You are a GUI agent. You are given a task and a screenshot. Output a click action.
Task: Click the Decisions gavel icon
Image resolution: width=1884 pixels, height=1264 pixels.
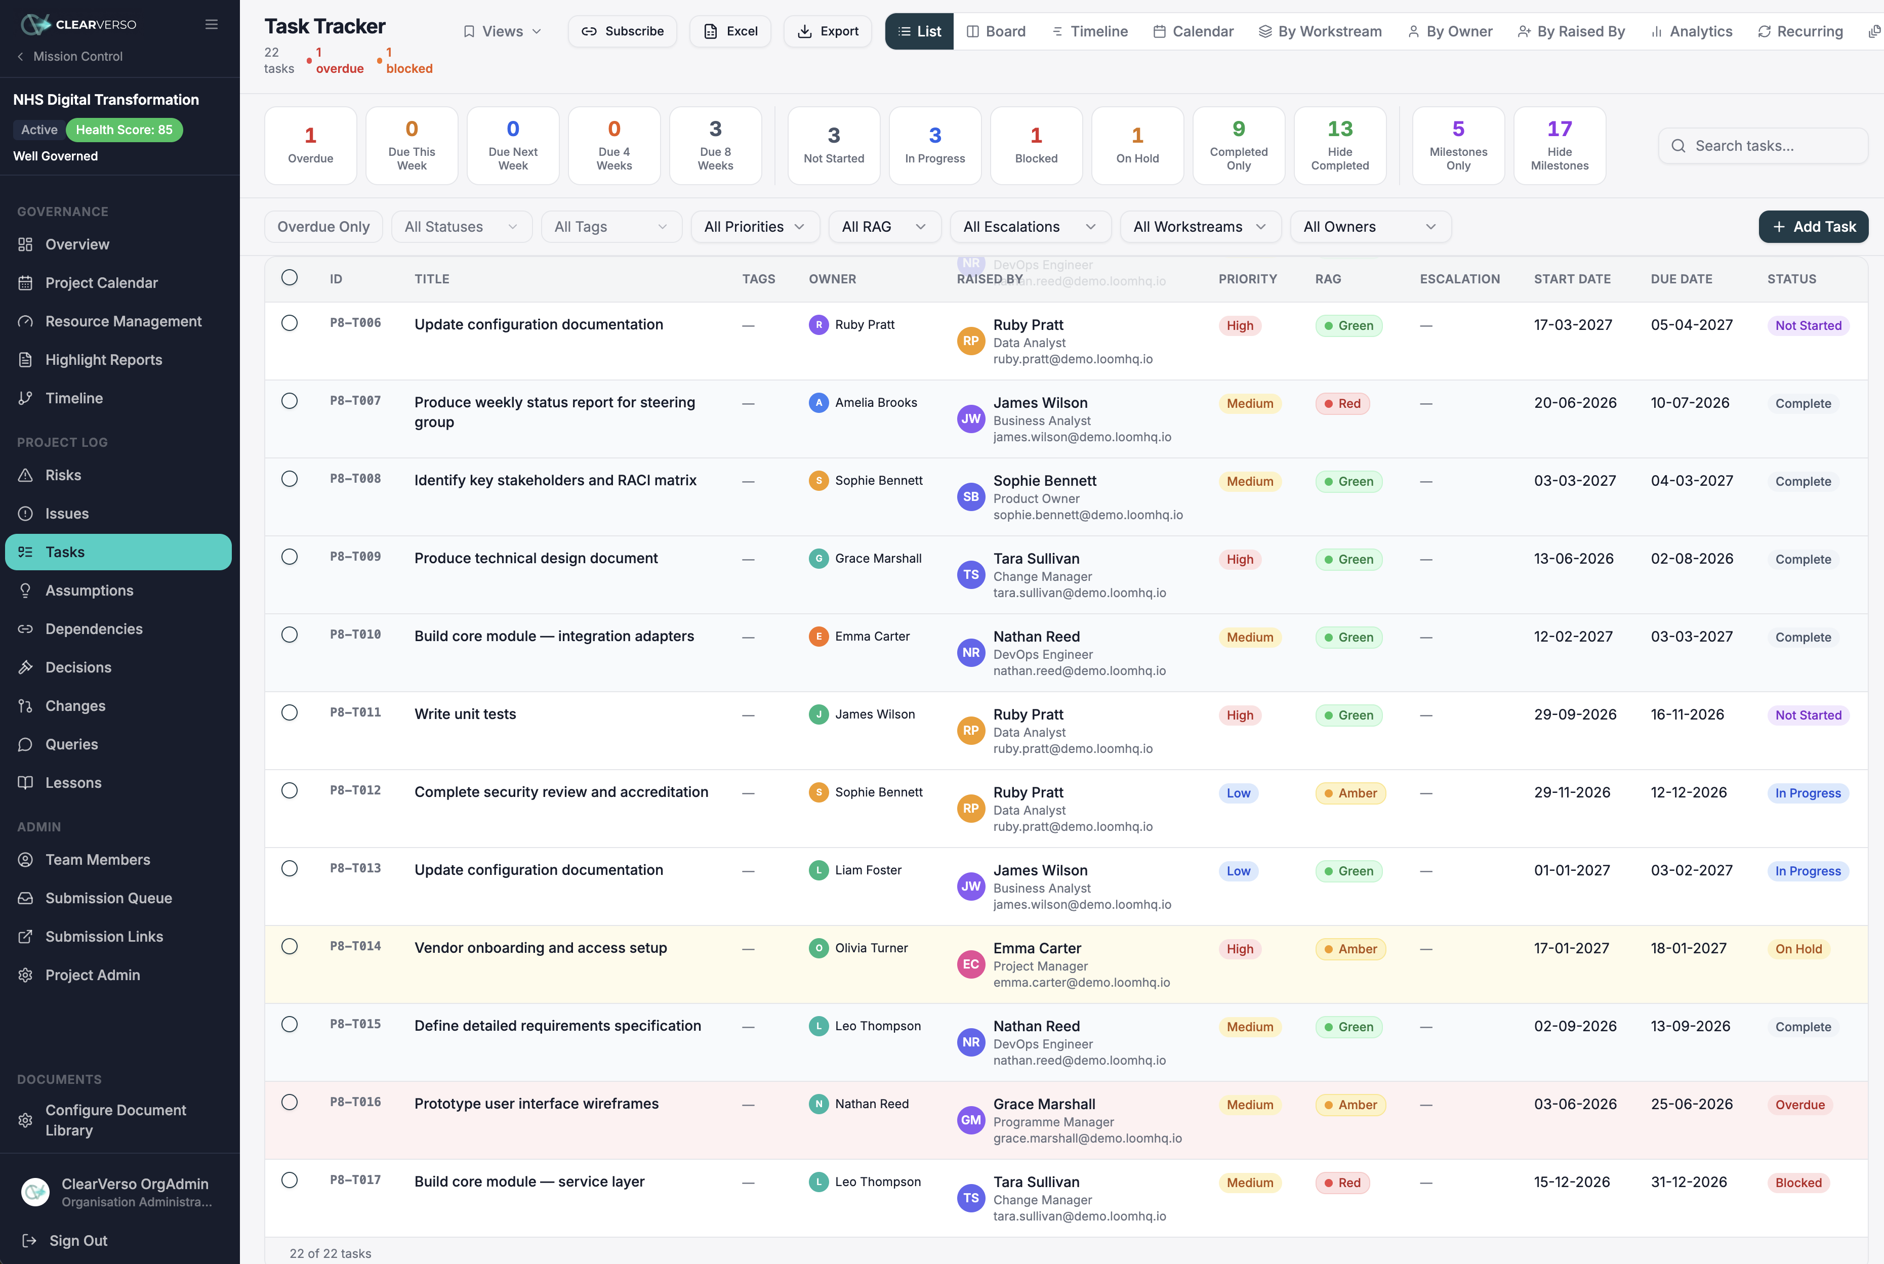pos(26,667)
